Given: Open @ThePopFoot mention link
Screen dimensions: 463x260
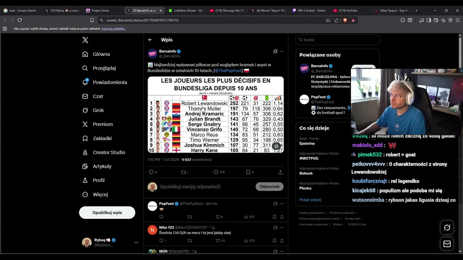Looking at the screenshot, I should [x=228, y=71].
